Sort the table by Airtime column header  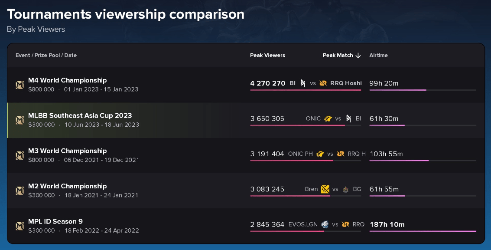tap(378, 55)
